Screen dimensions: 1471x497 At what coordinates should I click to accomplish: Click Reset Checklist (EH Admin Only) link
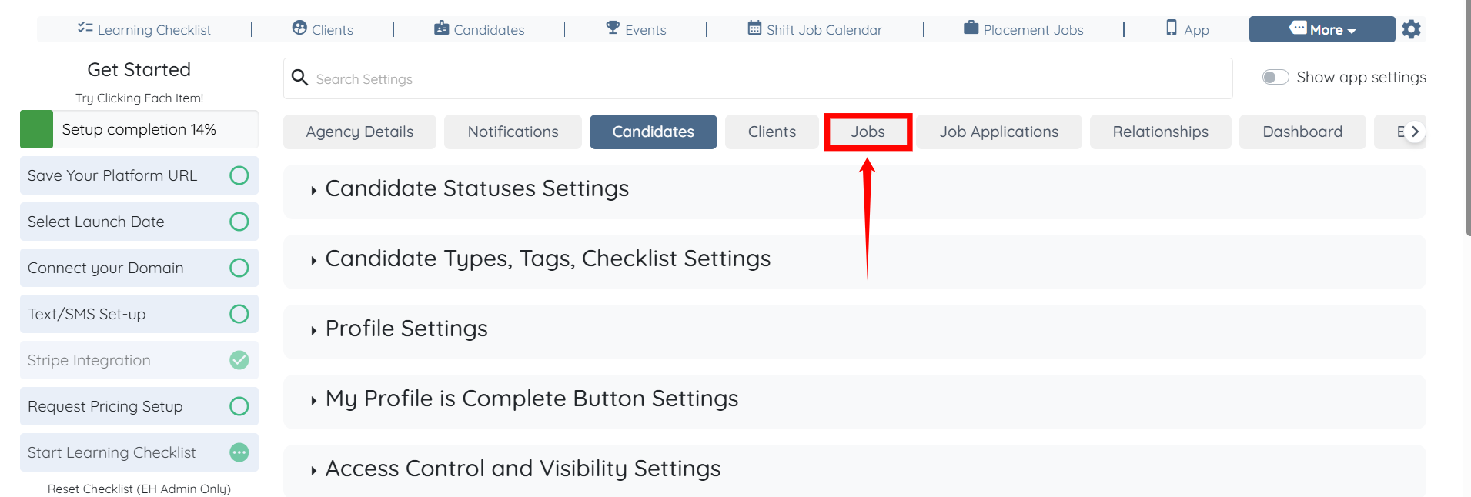(139, 489)
